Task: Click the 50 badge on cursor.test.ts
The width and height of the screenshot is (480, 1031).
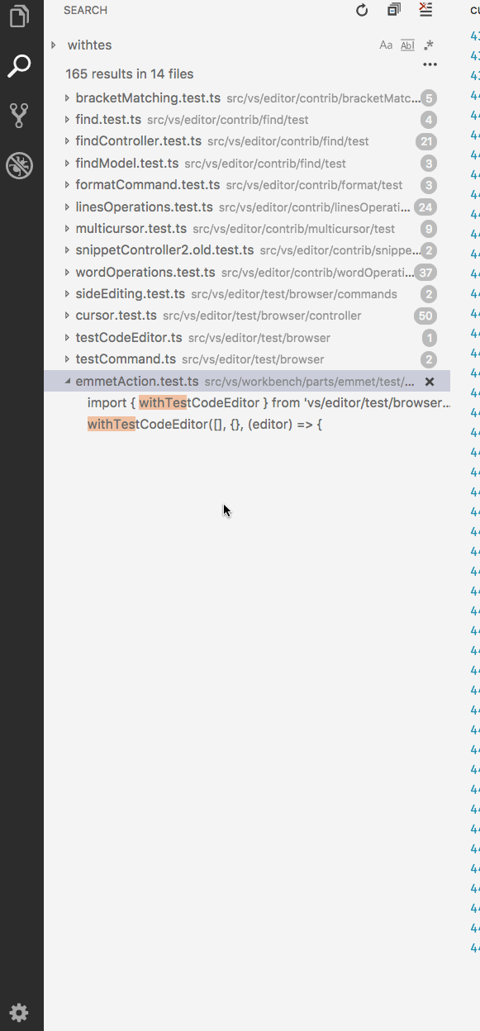Action: point(426,316)
